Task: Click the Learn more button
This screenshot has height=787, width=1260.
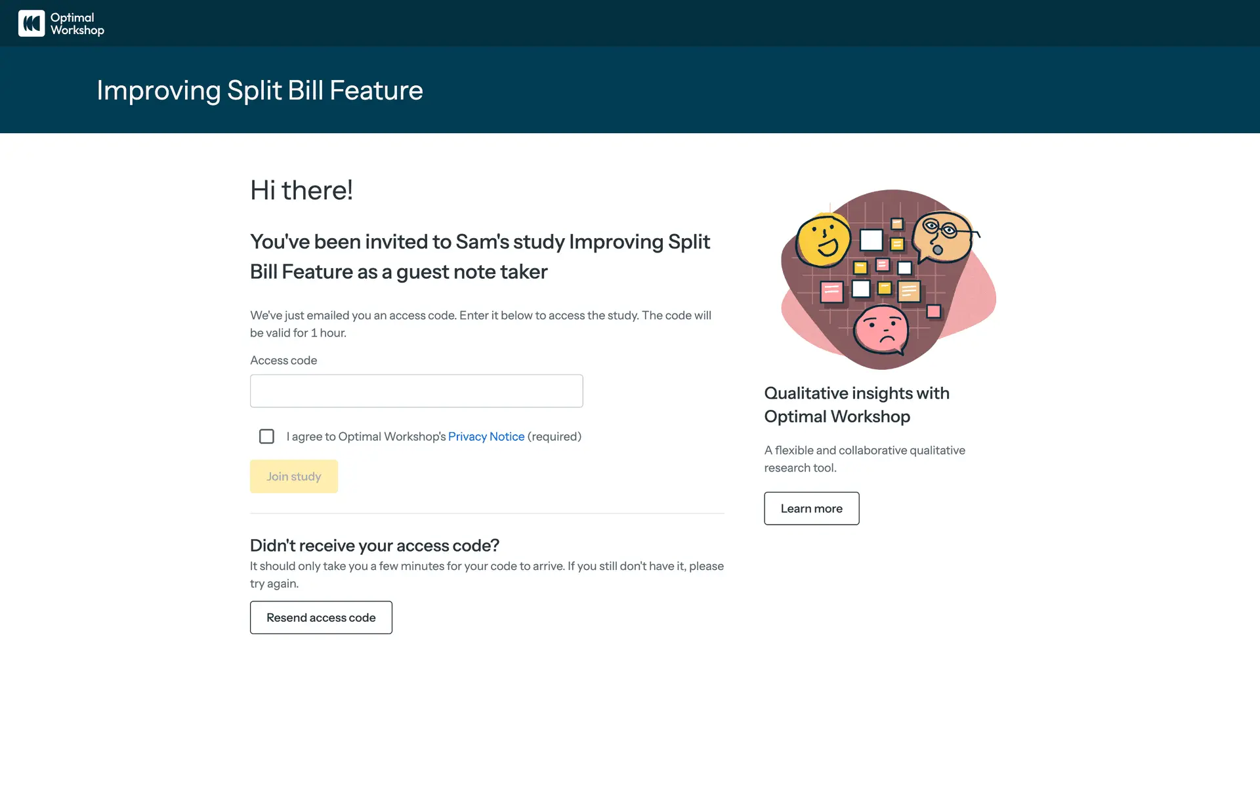Action: pyautogui.click(x=811, y=509)
